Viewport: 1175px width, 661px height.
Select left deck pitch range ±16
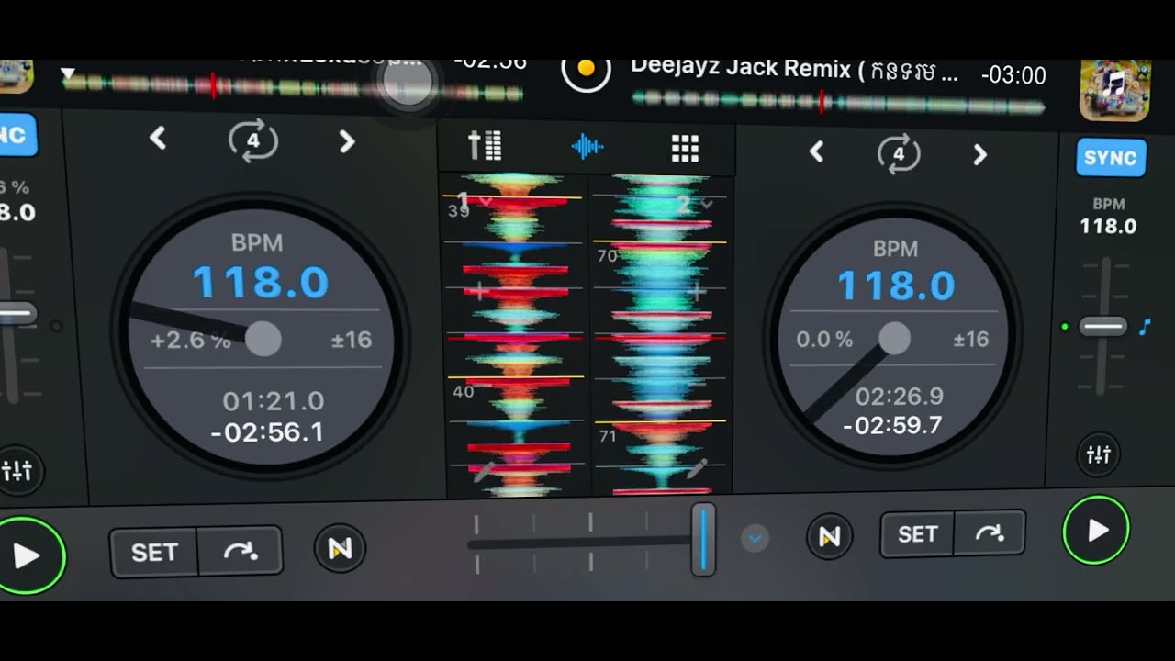(352, 340)
